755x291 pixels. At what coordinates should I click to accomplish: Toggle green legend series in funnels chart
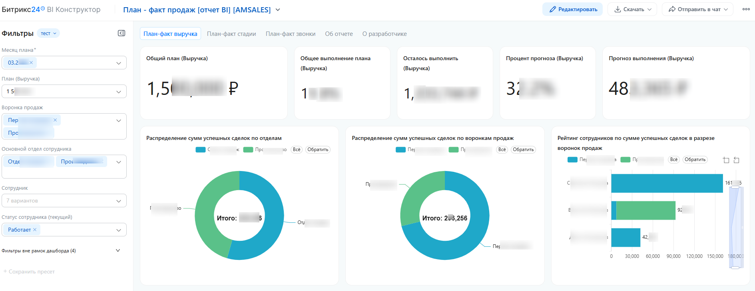pyautogui.click(x=454, y=150)
